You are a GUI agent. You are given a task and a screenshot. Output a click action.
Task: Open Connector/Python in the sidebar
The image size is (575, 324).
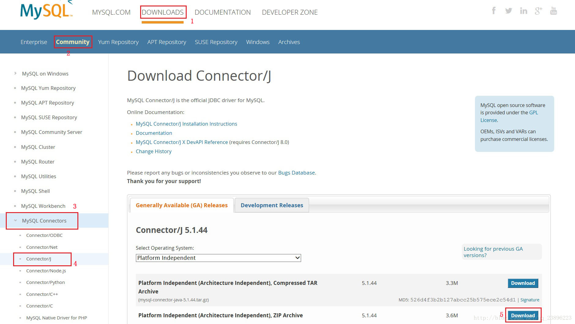click(x=46, y=282)
